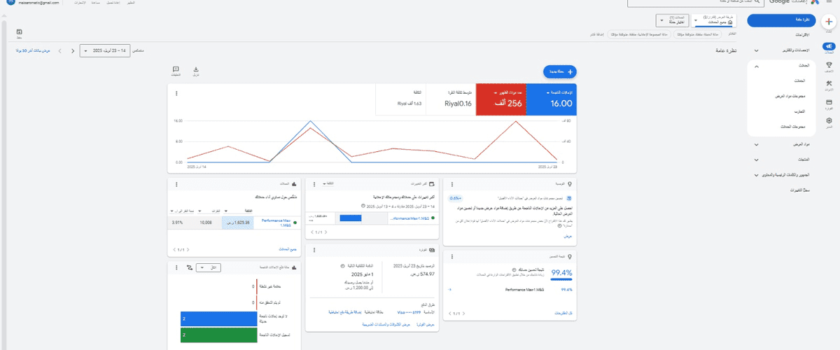
Task: Open the three-dot menu on the Biggest changes card
Action: pos(314,184)
